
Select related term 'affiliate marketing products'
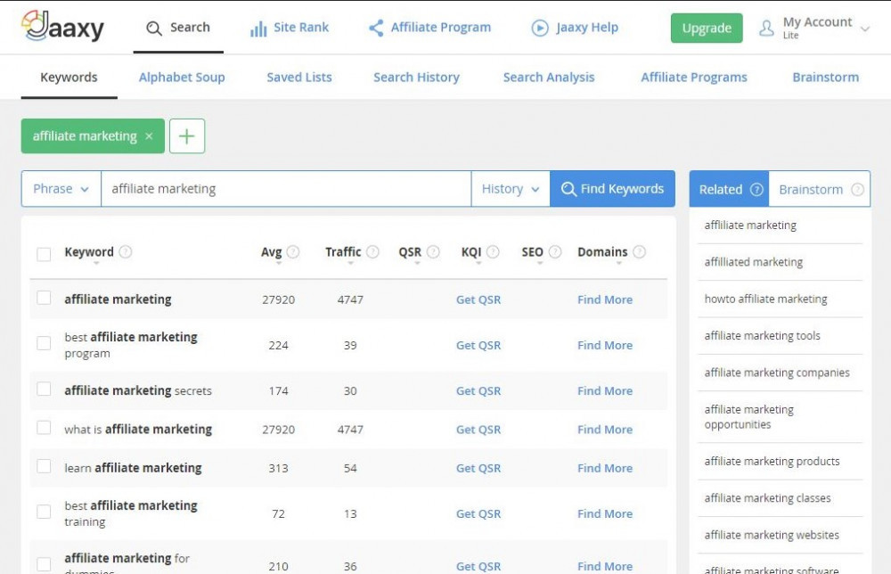pyautogui.click(x=772, y=462)
